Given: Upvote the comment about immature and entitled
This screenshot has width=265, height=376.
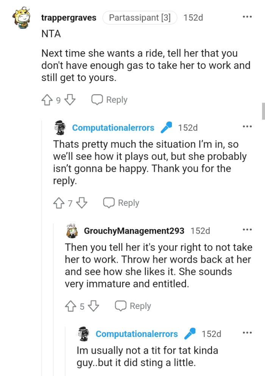Looking at the screenshot, I should coord(71,306).
